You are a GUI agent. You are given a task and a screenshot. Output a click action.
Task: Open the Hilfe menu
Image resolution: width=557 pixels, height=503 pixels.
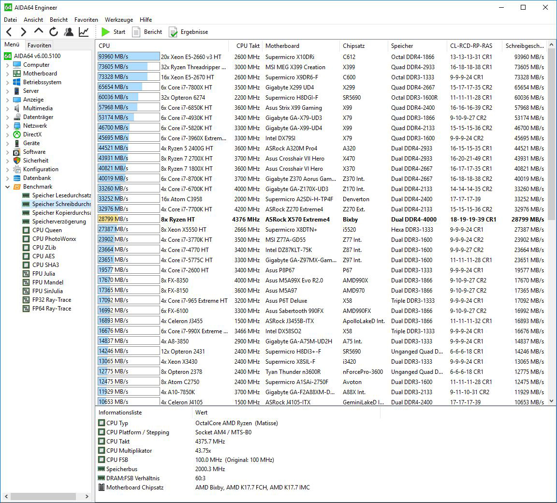point(146,20)
